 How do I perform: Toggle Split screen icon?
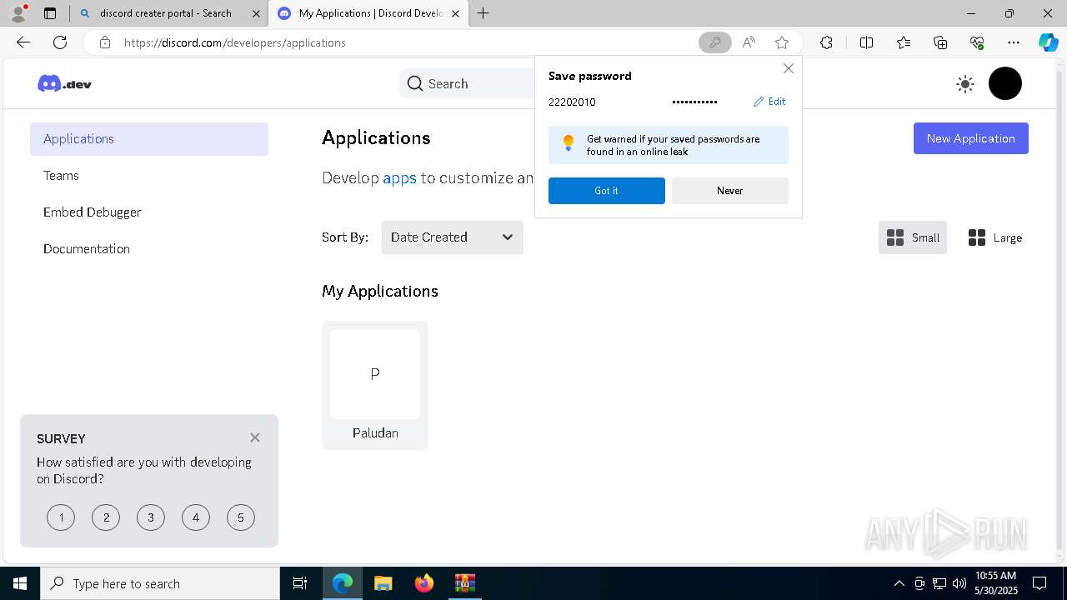coord(866,42)
